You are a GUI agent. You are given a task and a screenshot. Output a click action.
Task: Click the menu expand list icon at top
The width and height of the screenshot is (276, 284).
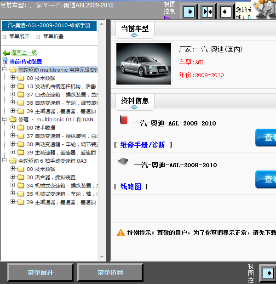4,37
